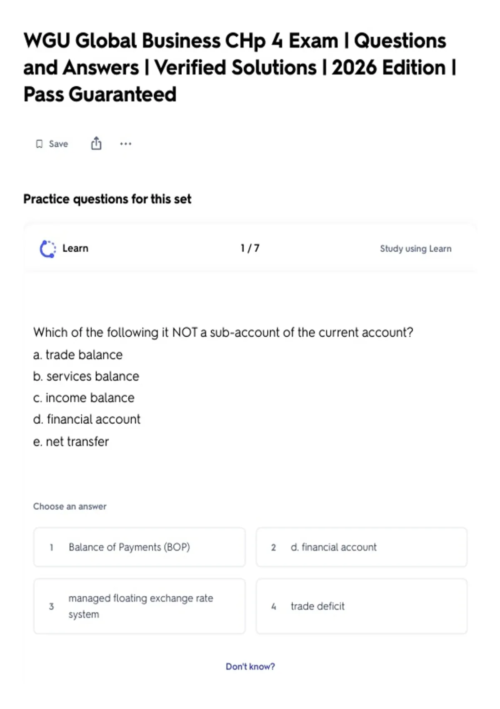The width and height of the screenshot is (500, 709).
Task: Click the Save label text
Action: point(58,144)
